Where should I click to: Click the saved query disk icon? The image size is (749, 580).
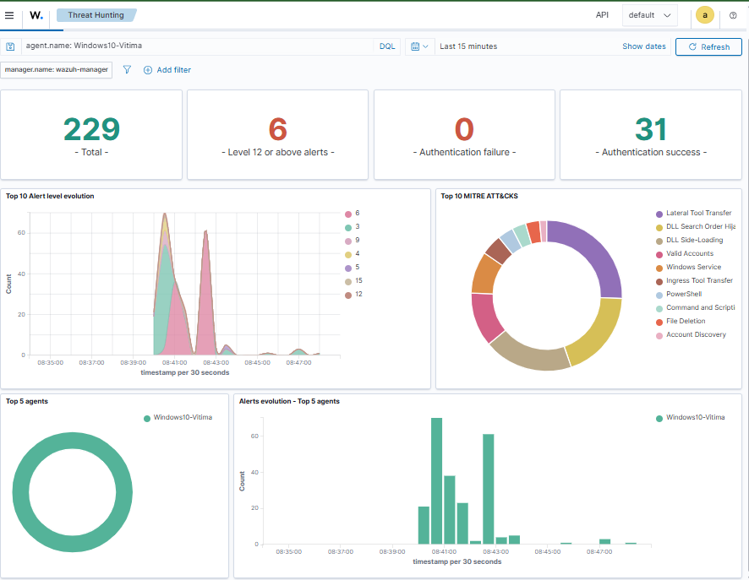click(10, 46)
